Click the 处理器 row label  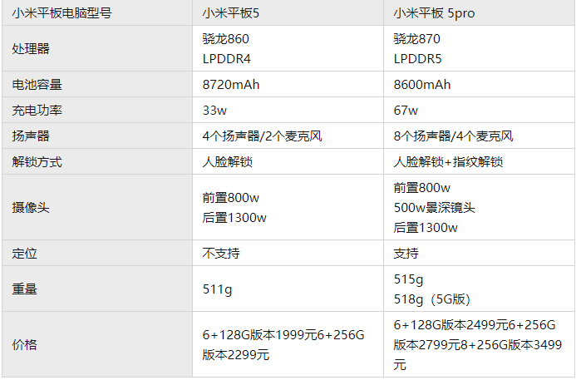[31, 49]
